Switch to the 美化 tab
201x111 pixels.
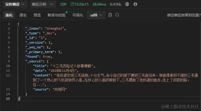[x=9, y=15]
